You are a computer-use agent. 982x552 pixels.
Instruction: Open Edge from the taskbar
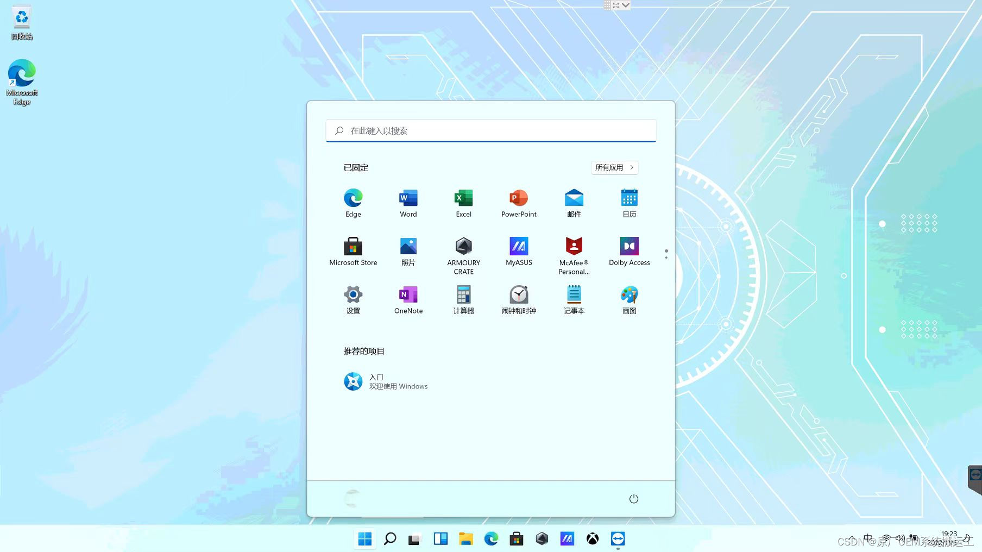(491, 538)
